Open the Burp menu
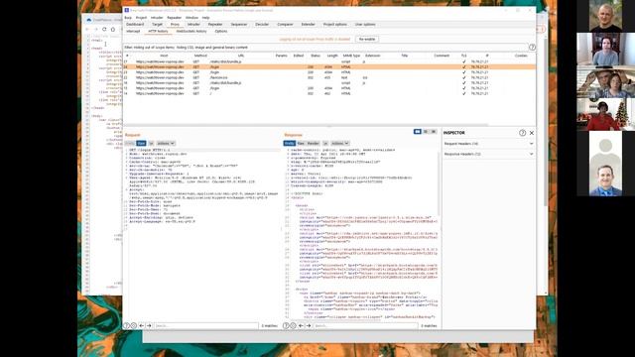Image resolution: width=635 pixels, height=357 pixels. point(128,18)
